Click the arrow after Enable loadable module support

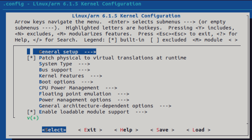point(141,112)
